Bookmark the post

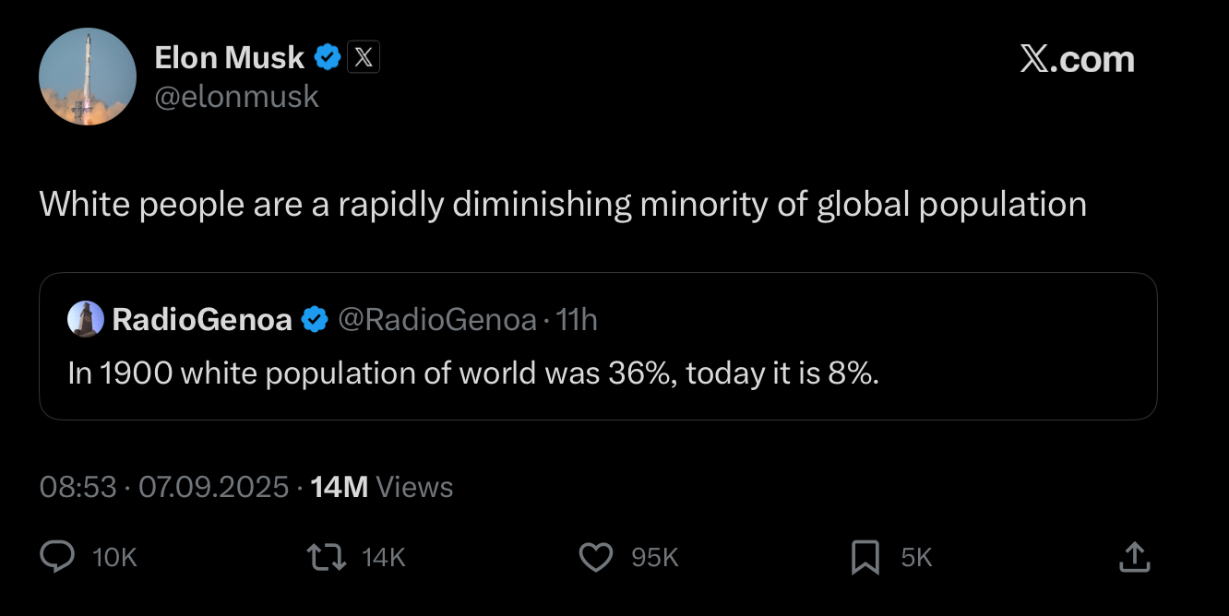(x=865, y=556)
